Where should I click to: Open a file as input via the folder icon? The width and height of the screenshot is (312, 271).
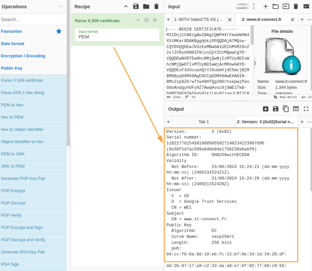coord(275,7)
